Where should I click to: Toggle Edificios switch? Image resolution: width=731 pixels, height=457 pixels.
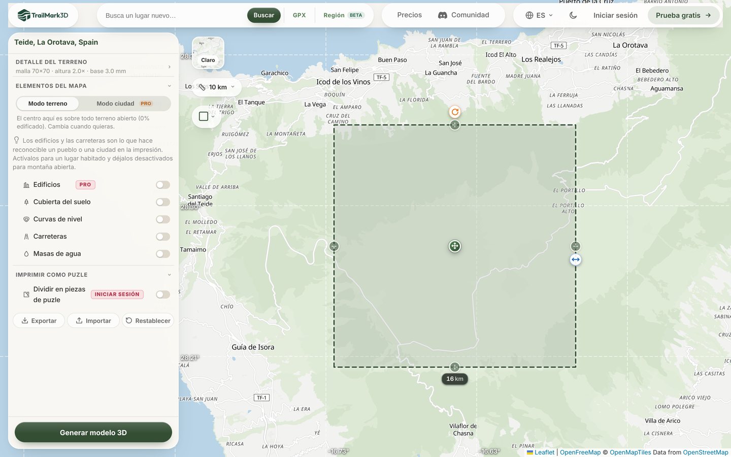coord(163,185)
